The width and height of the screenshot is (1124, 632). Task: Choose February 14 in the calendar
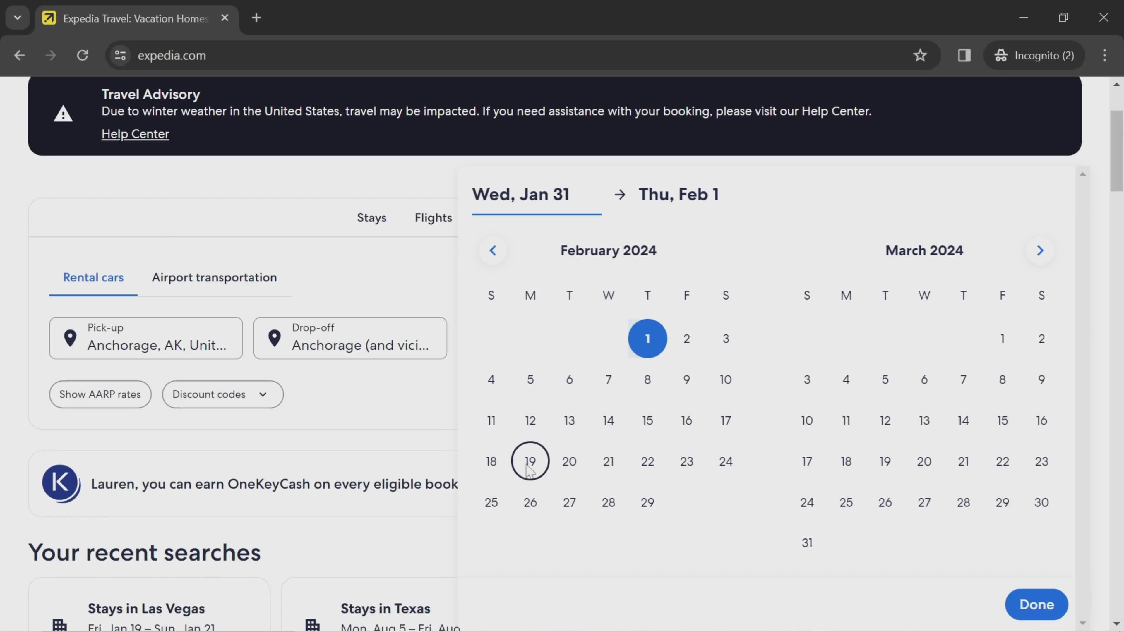608,420
